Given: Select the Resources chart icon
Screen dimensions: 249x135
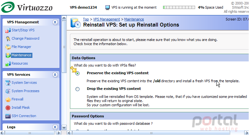Looking at the screenshot, I should (x=8, y=64).
